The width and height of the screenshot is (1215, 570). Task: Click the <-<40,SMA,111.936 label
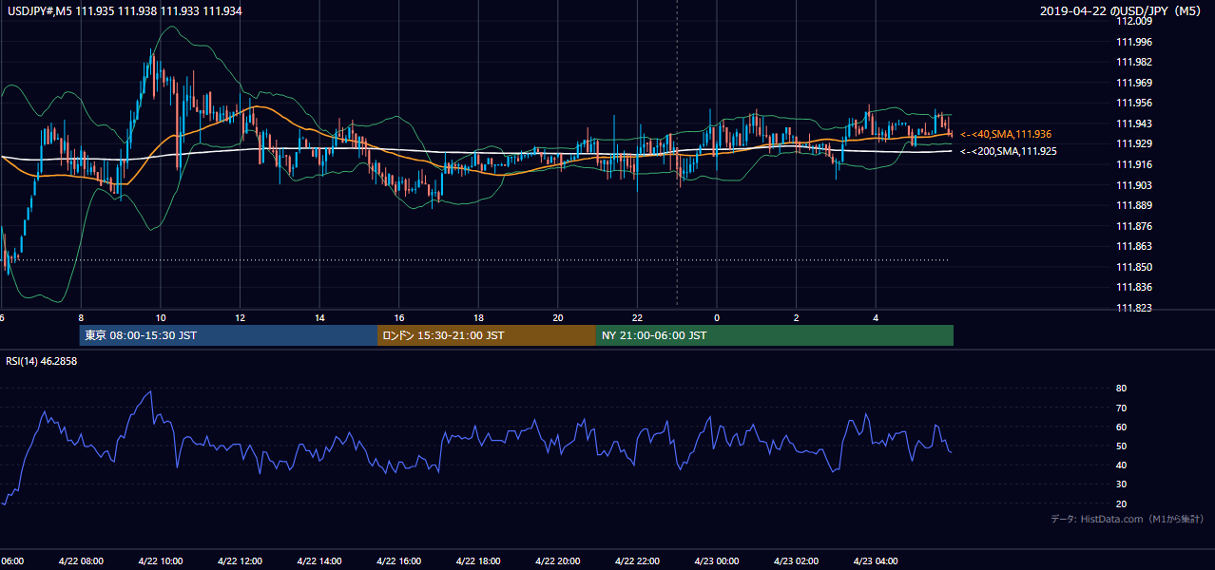click(1006, 135)
